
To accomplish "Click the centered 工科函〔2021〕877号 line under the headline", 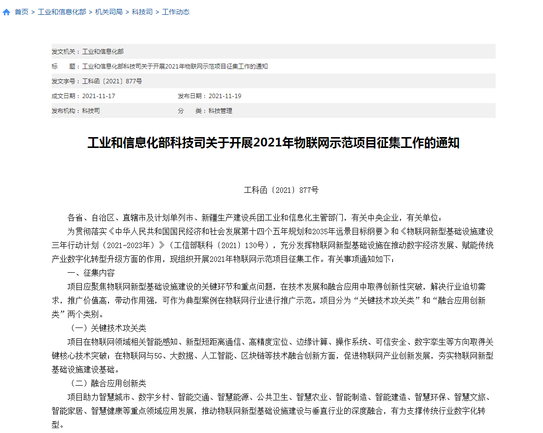I will (281, 190).
